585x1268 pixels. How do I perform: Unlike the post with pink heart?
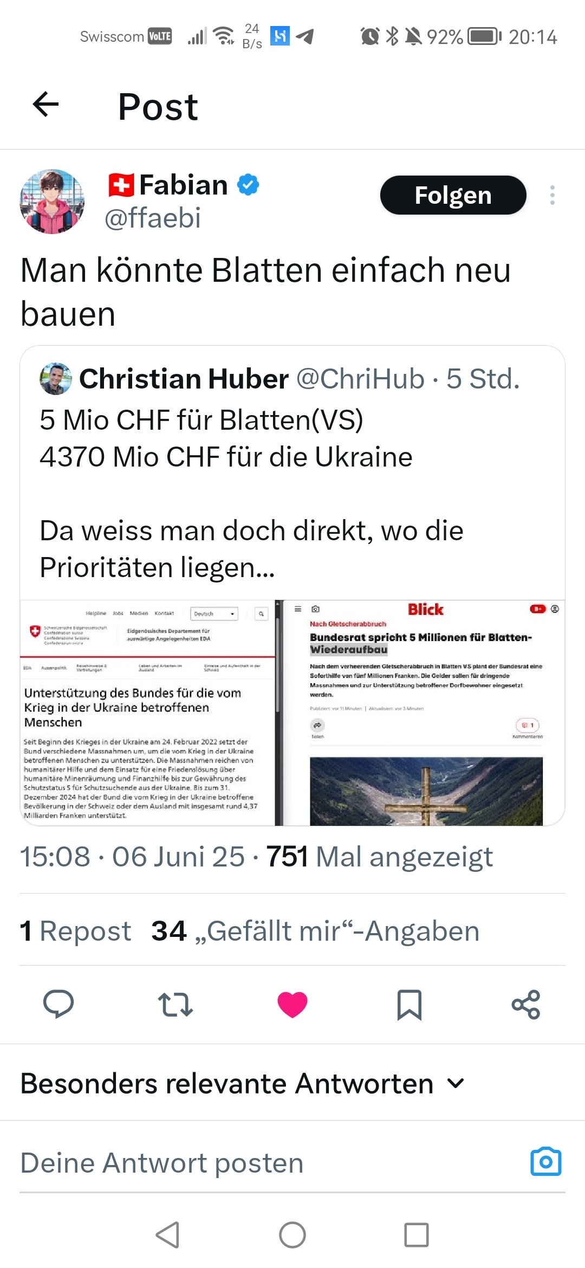click(292, 1005)
